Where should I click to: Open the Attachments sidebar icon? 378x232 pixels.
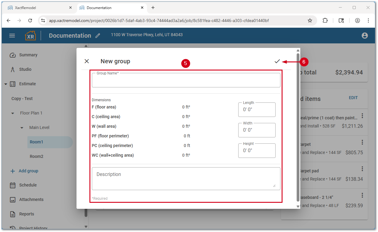(13, 199)
